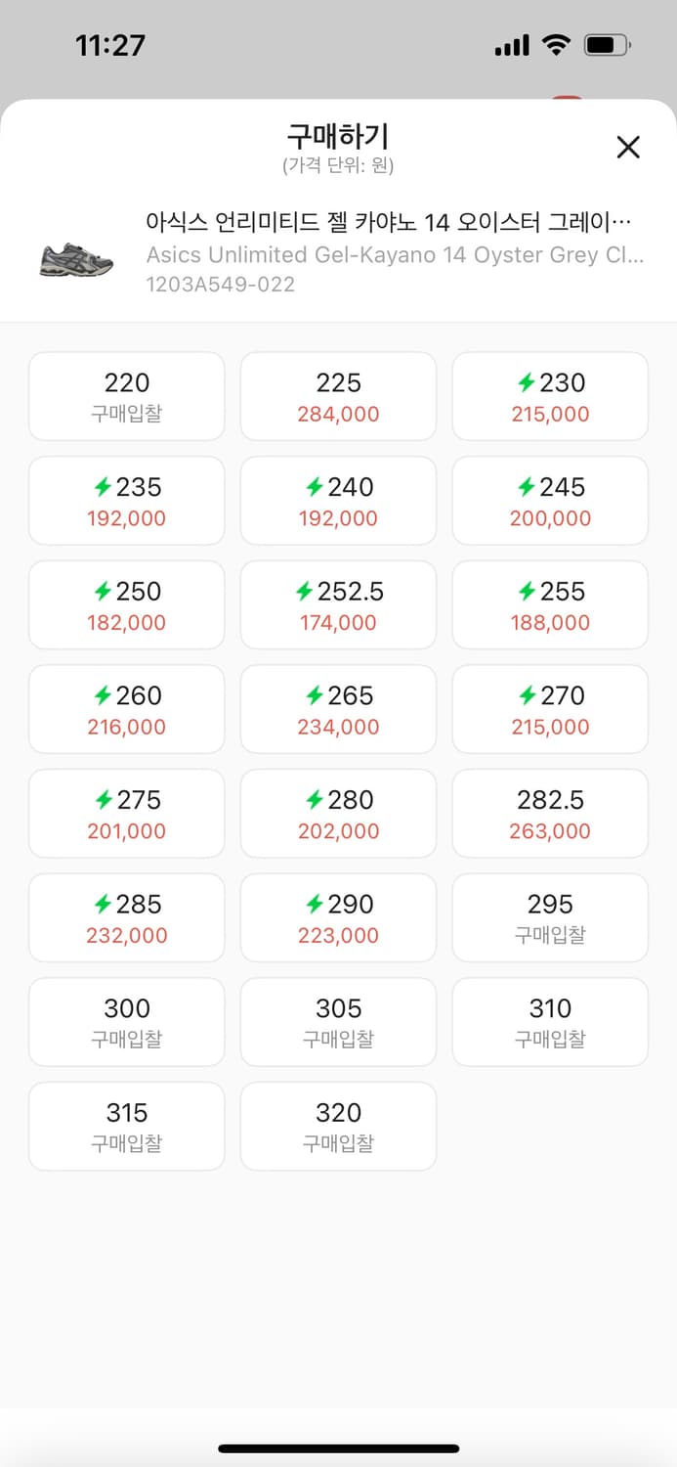
Task: Tap size 310 purchase bid option
Action: click(549, 1022)
